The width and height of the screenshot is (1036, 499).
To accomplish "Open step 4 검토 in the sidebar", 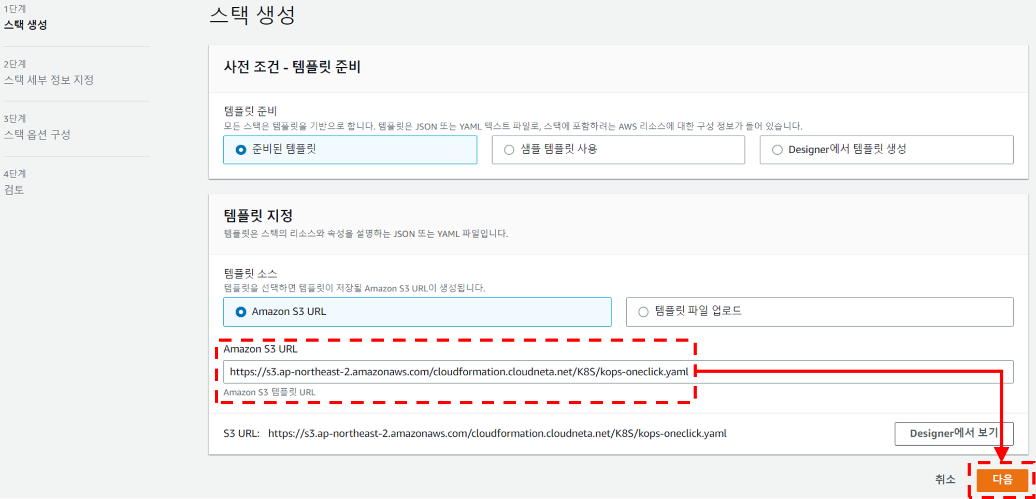I will click(14, 189).
